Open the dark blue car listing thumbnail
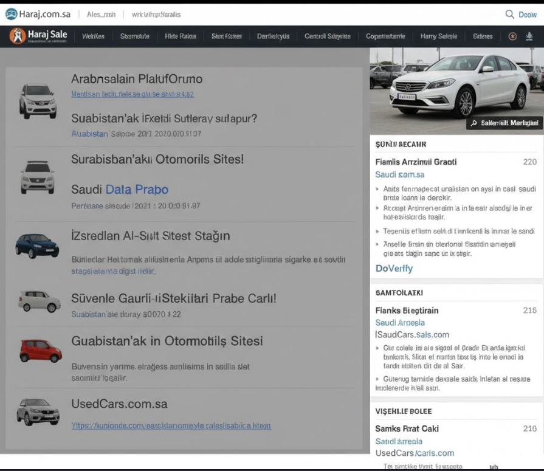544x471 pixels. pyautogui.click(x=37, y=246)
